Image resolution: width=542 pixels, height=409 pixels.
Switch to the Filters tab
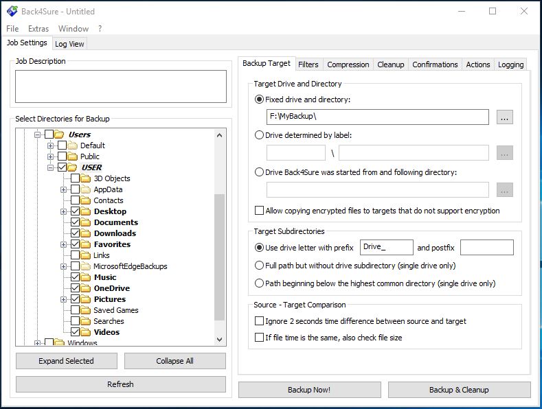click(308, 65)
